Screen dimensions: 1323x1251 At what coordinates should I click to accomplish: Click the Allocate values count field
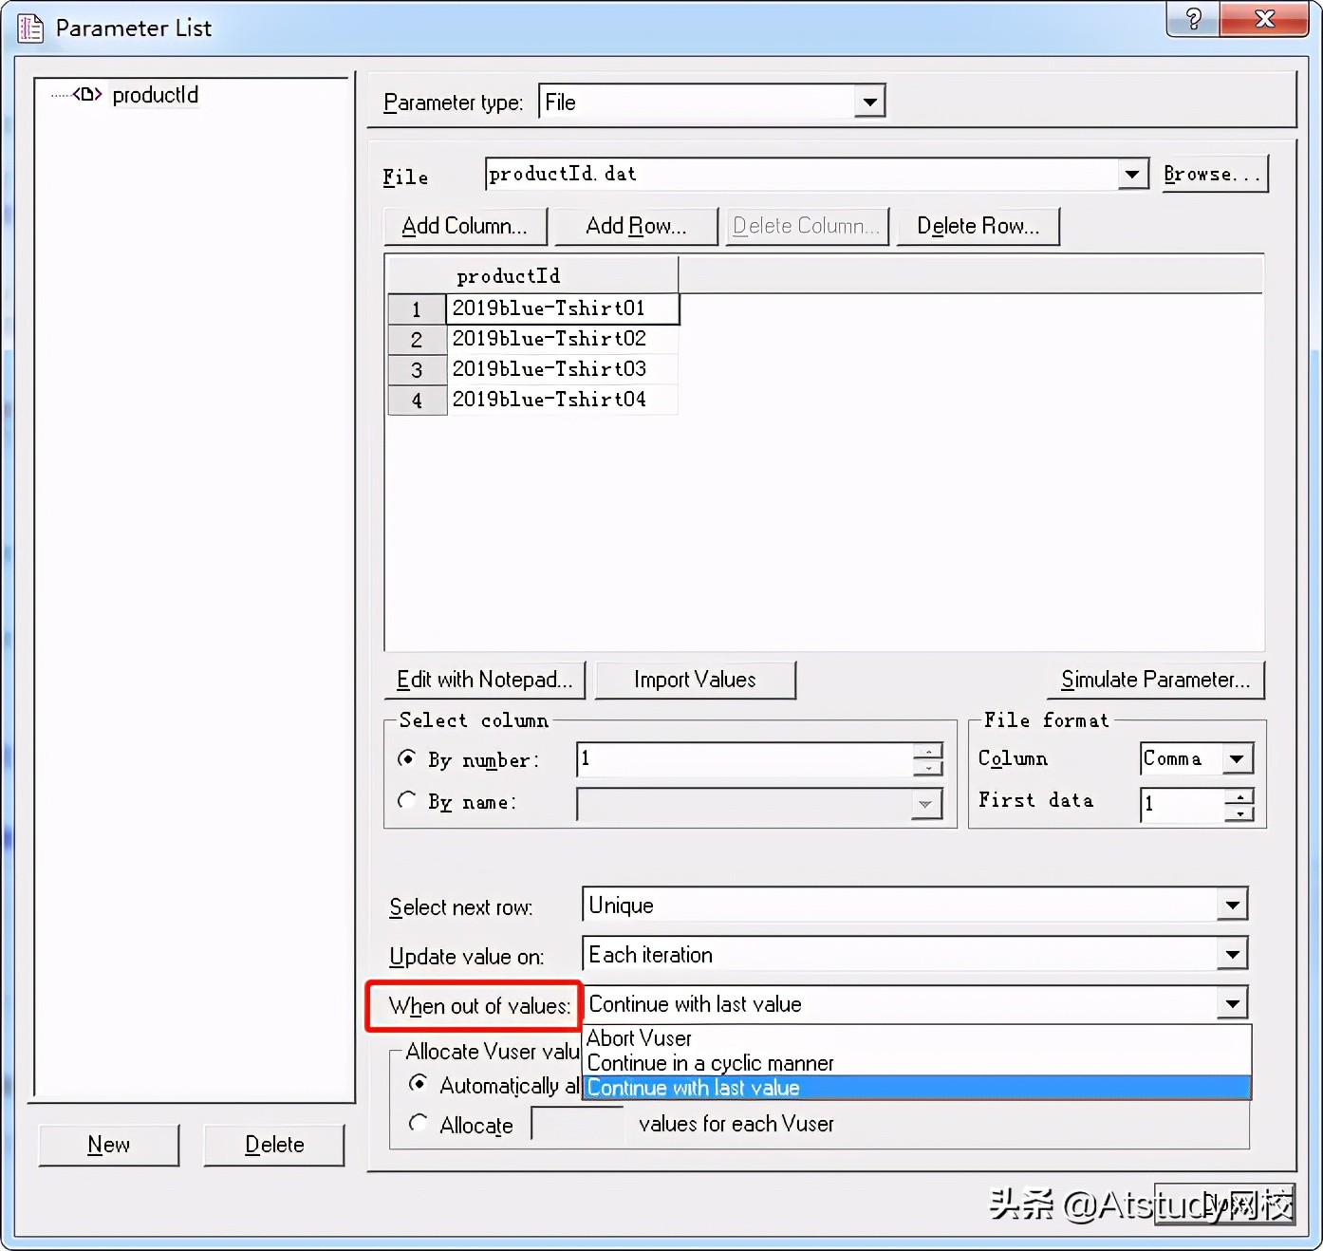pyautogui.click(x=578, y=1124)
